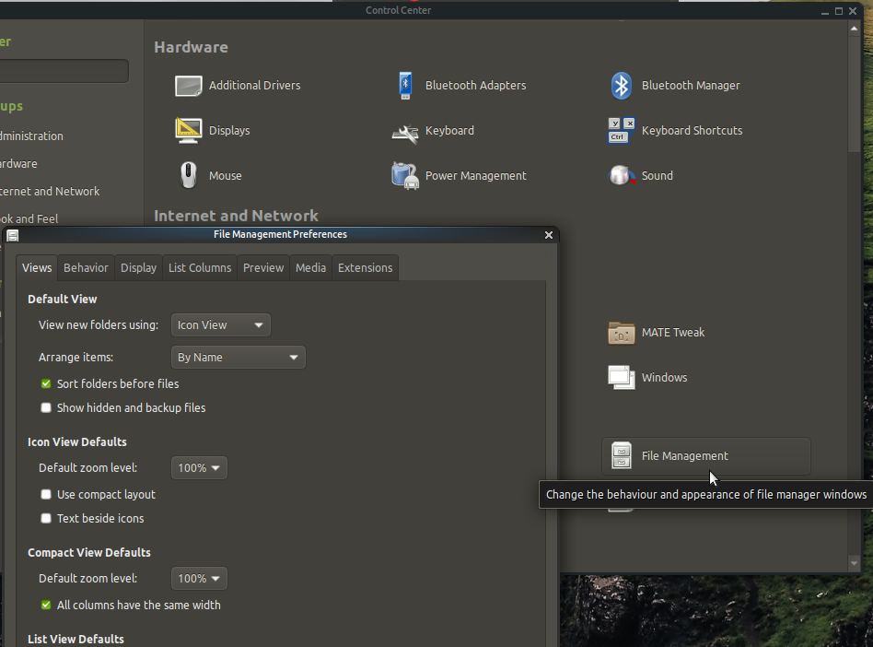Enable Show hidden and backup files
873x647 pixels.
click(x=46, y=407)
